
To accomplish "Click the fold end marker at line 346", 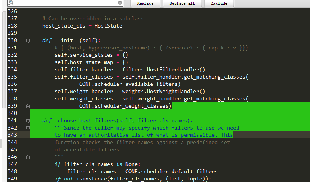I will pos(28,157).
